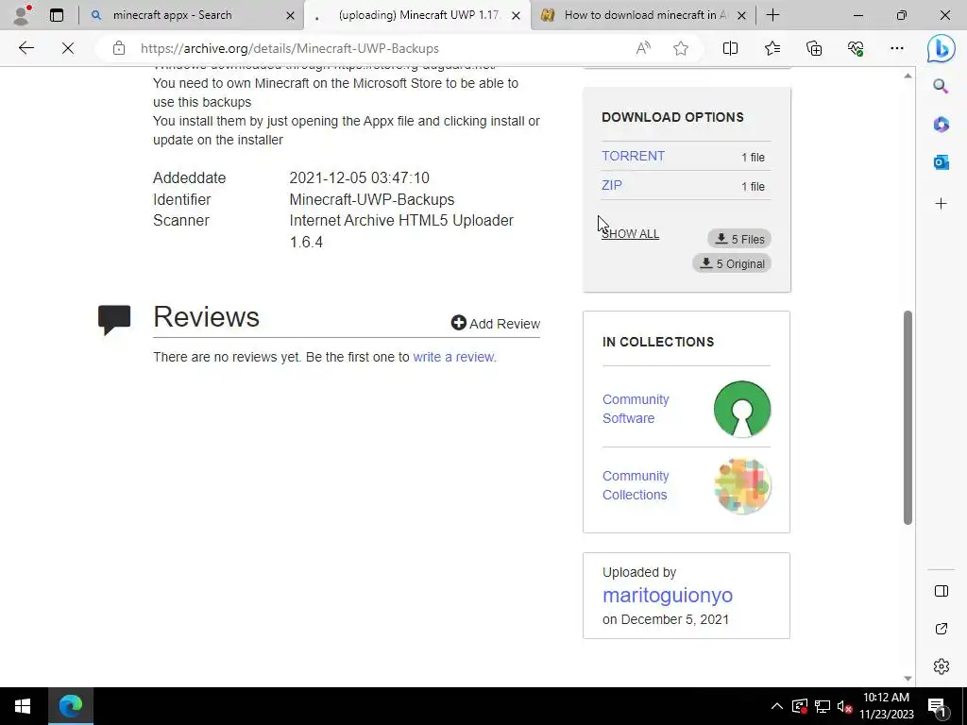Download the ZIP option

[x=612, y=185]
